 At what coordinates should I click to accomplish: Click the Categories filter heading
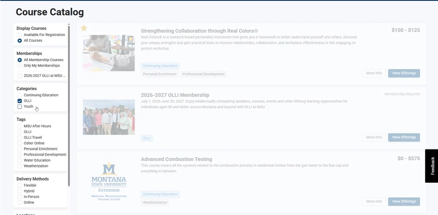[27, 89]
